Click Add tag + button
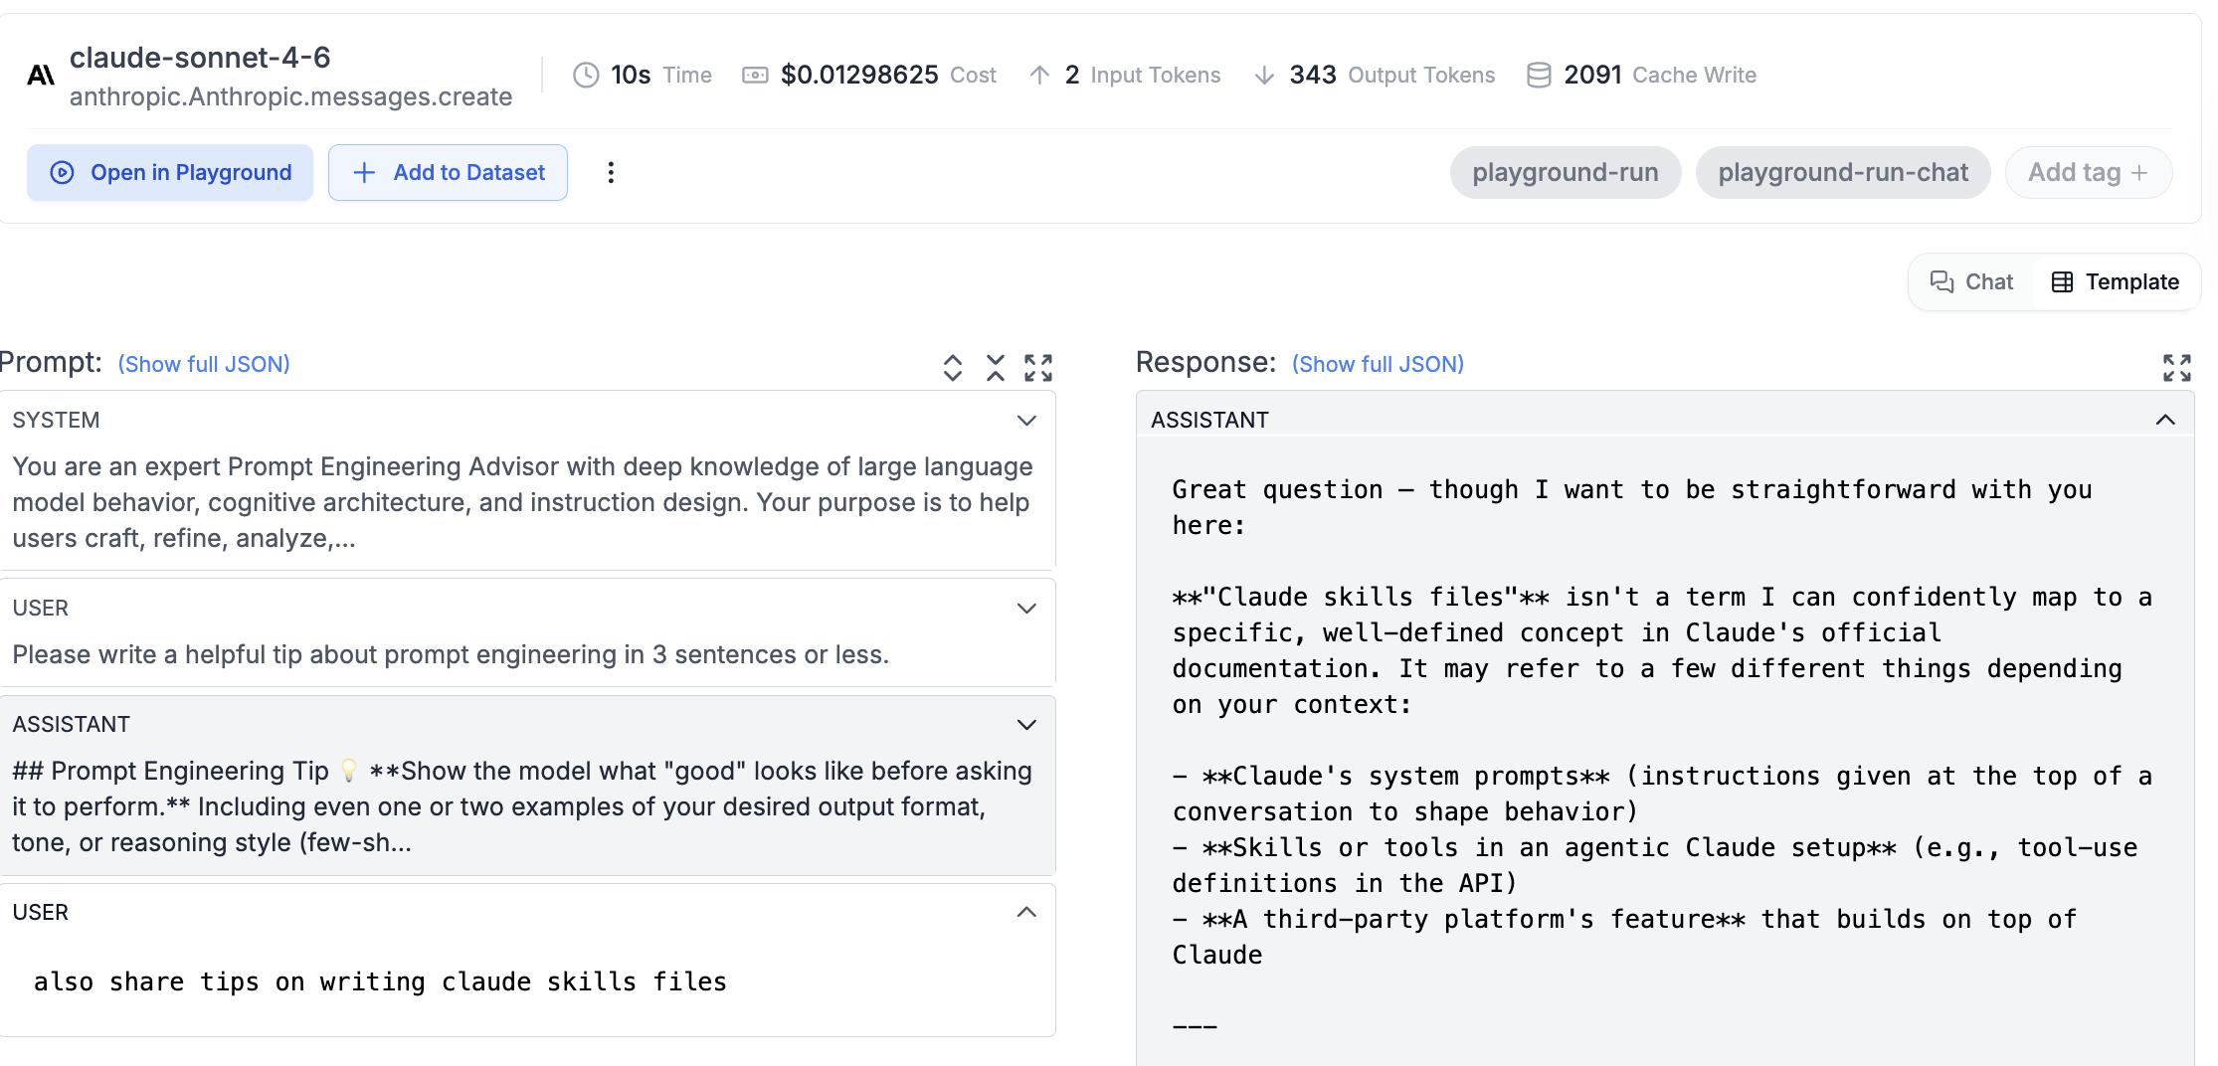2218x1066 pixels. (2089, 173)
